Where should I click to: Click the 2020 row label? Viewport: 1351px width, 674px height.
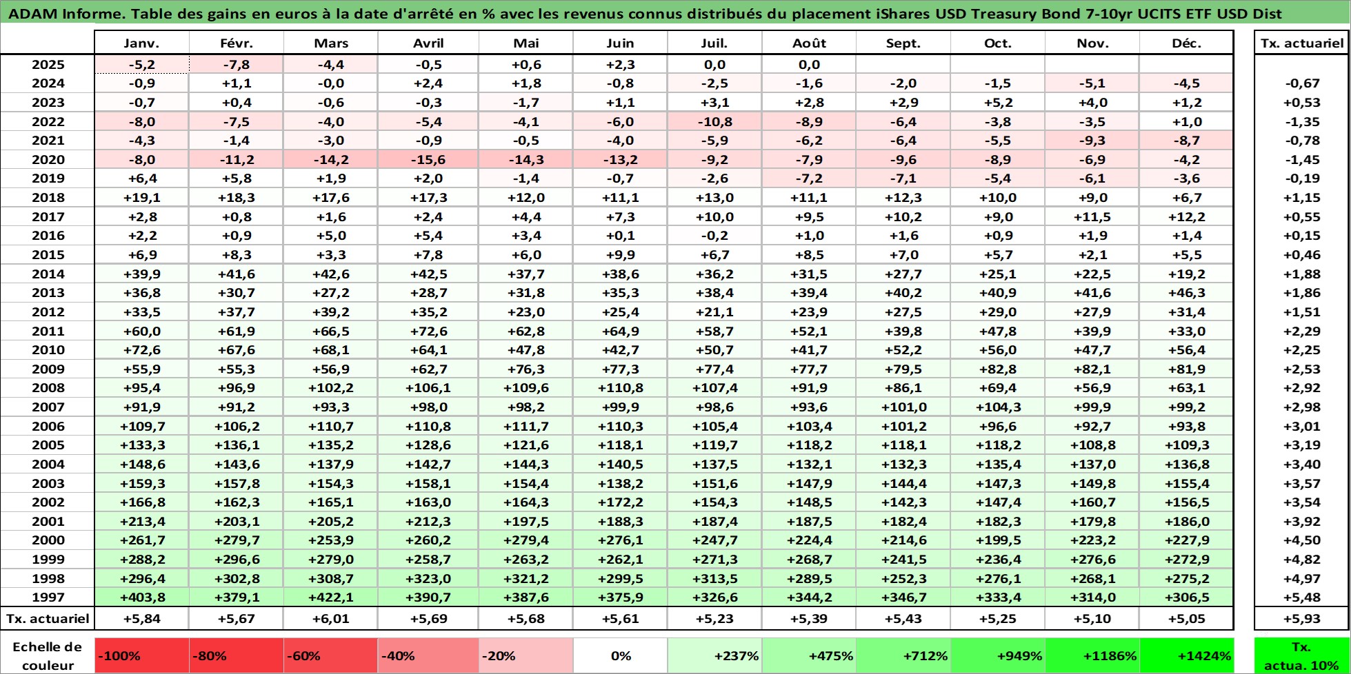(48, 160)
